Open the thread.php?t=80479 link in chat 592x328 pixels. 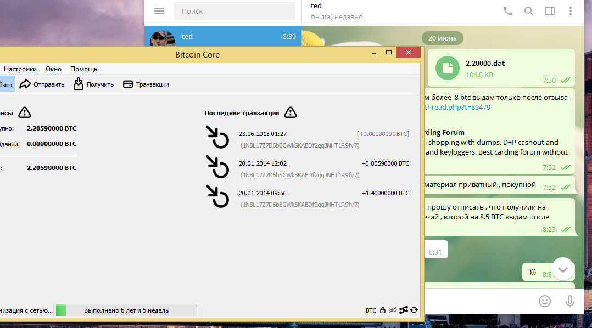pos(457,108)
